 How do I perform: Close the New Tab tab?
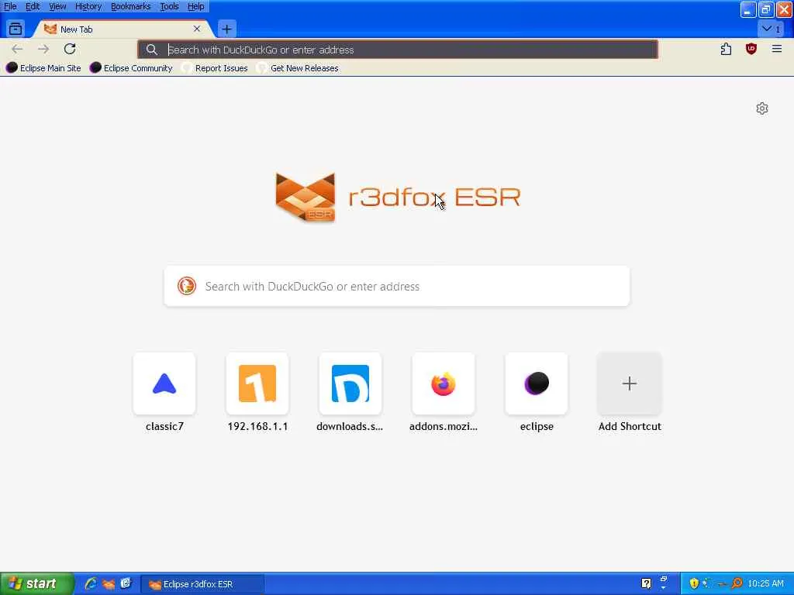(x=197, y=29)
